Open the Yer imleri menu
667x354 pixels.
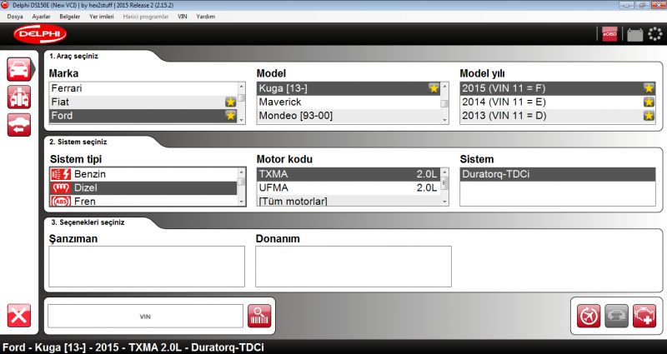pos(102,17)
